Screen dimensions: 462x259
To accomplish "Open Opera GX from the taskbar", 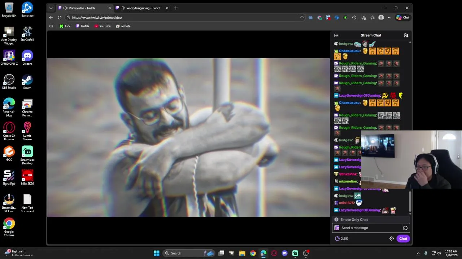I will pos(274,253).
